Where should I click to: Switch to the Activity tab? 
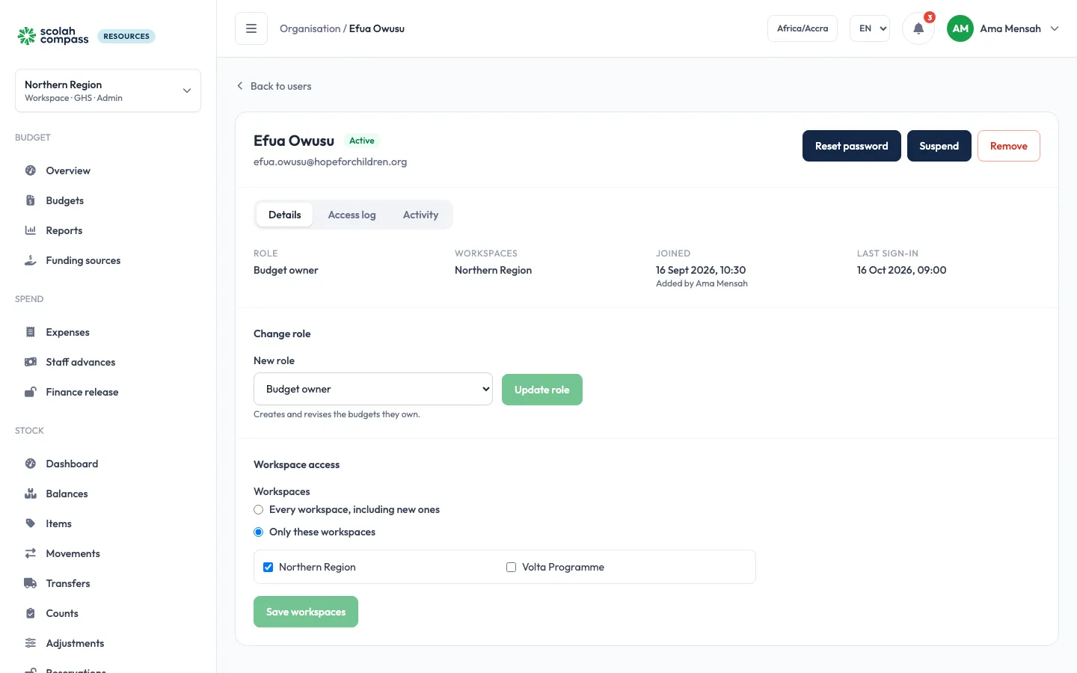(421, 215)
